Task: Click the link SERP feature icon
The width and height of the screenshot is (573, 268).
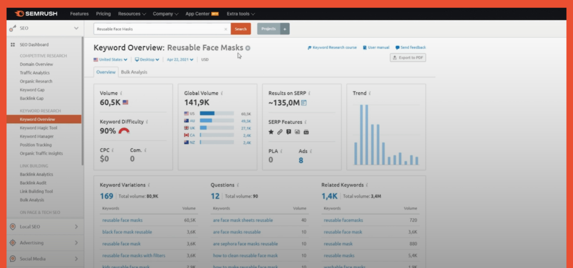Action: tap(280, 132)
